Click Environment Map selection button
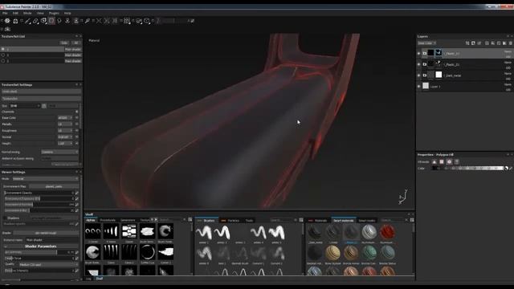Screen dimensions: 514x289 click(x=54, y=186)
